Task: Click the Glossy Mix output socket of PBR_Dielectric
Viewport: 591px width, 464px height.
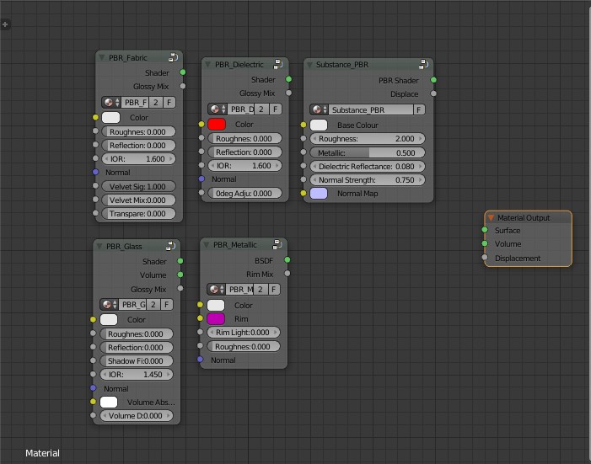Action: point(288,93)
